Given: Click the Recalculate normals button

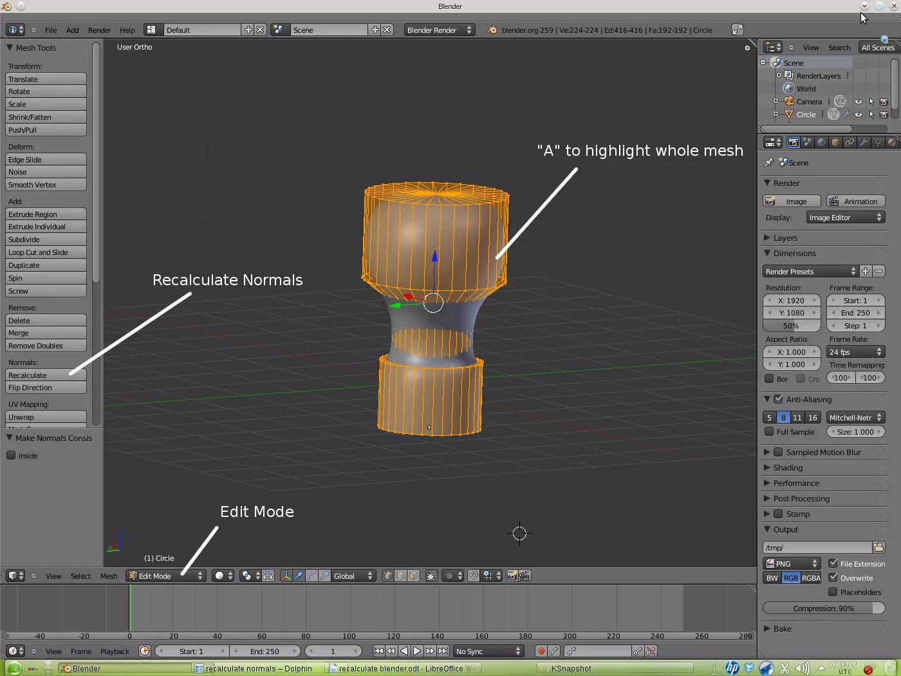Looking at the screenshot, I should pos(46,375).
